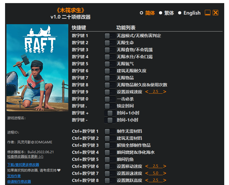Toggle 解锁全部制作物品 switch
Screen dimensions: 229x185
(110, 145)
